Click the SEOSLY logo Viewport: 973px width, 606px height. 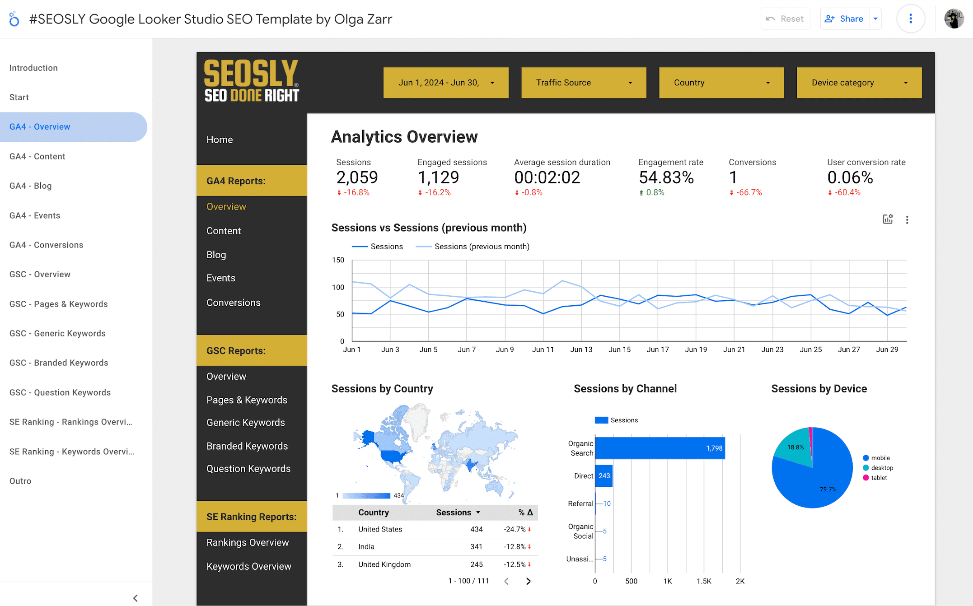[x=252, y=81]
